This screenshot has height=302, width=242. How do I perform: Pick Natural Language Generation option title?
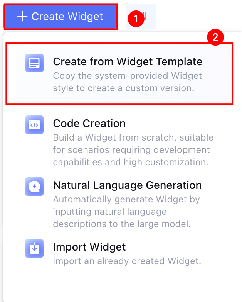click(x=127, y=185)
